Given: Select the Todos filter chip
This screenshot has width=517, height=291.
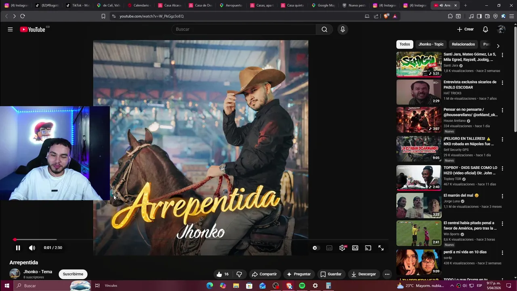Looking at the screenshot, I should point(405,44).
